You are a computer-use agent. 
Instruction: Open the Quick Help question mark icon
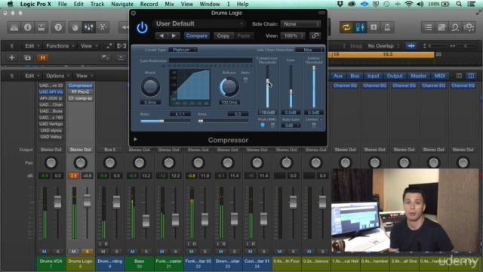point(58,27)
